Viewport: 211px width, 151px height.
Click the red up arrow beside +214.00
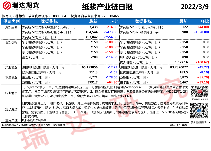pyautogui.click(x=119, y=27)
